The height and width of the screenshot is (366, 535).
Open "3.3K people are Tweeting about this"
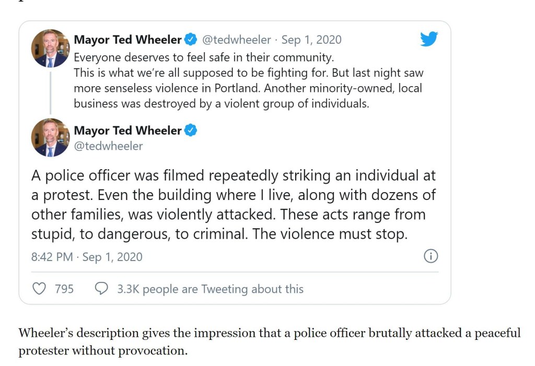210,289
